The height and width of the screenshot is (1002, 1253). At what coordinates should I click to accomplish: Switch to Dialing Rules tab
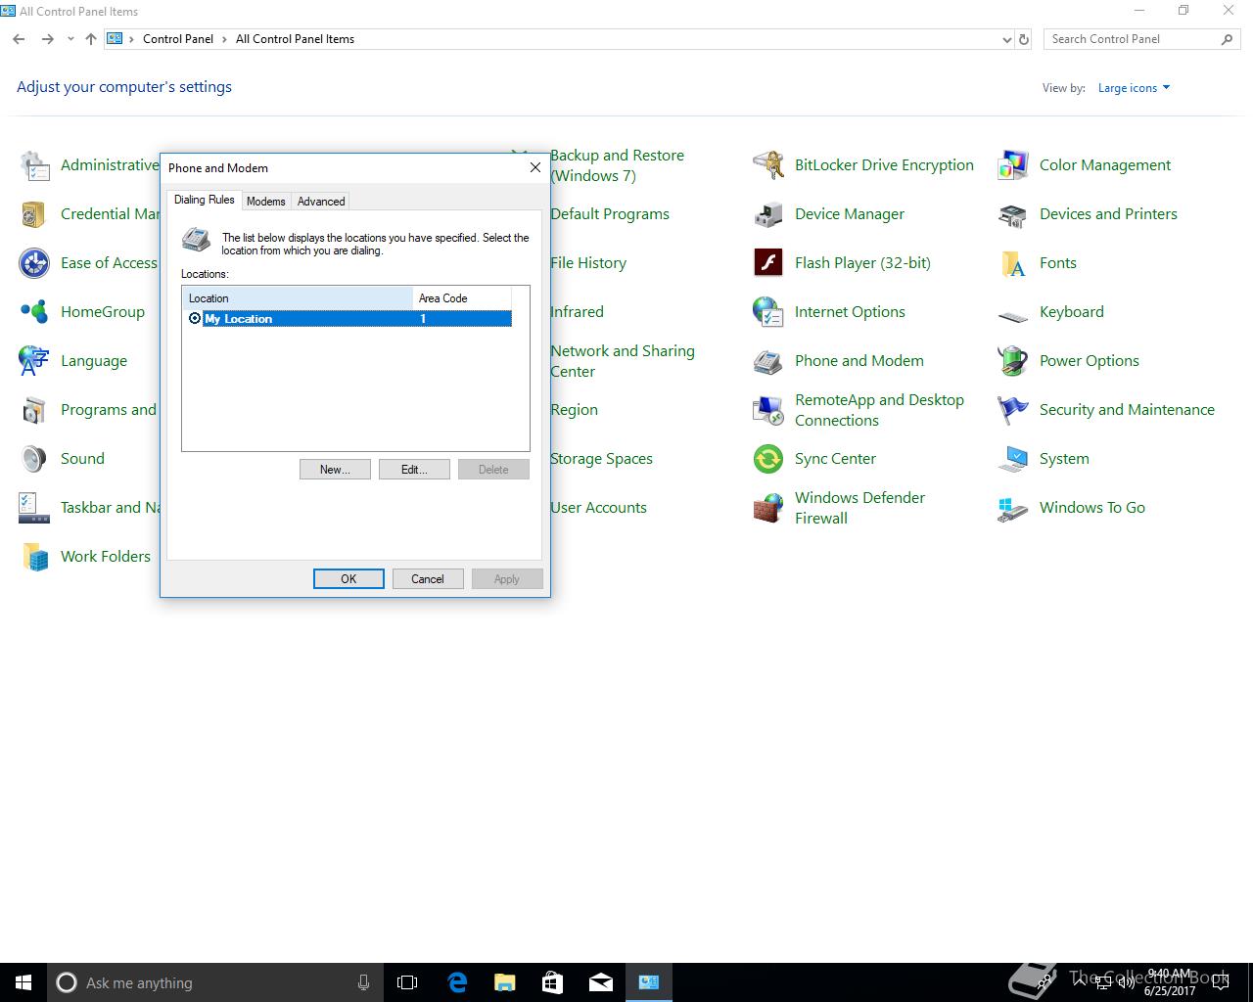pos(204,200)
